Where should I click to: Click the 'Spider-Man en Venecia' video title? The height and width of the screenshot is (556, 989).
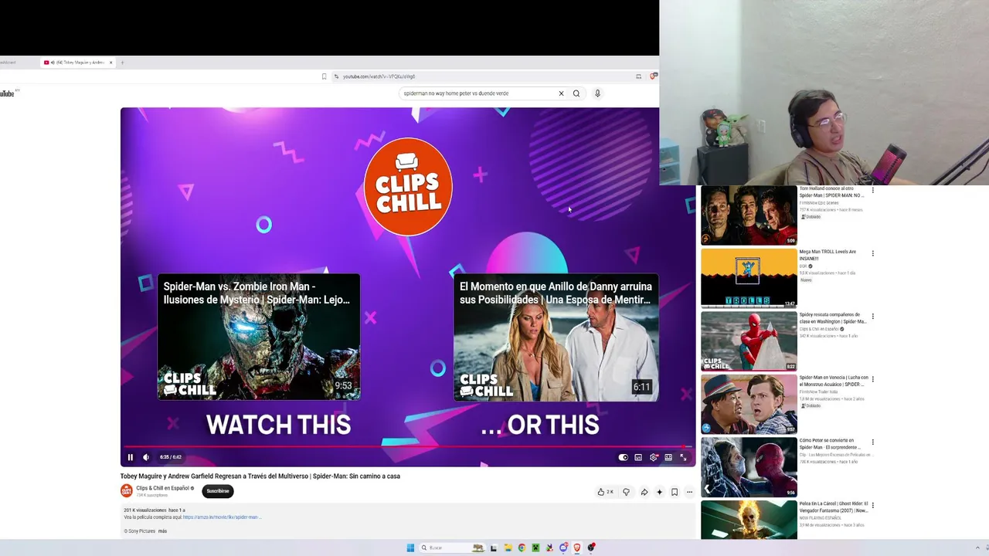click(834, 381)
